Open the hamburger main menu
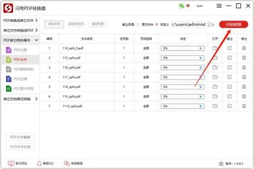The height and width of the screenshot is (169, 254). [219, 6]
